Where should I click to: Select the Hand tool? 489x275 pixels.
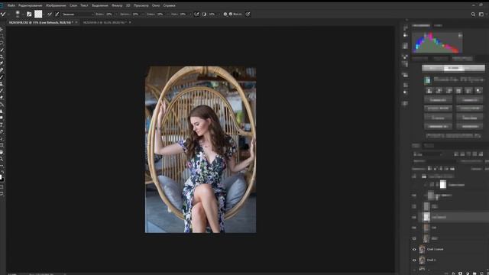[2, 152]
